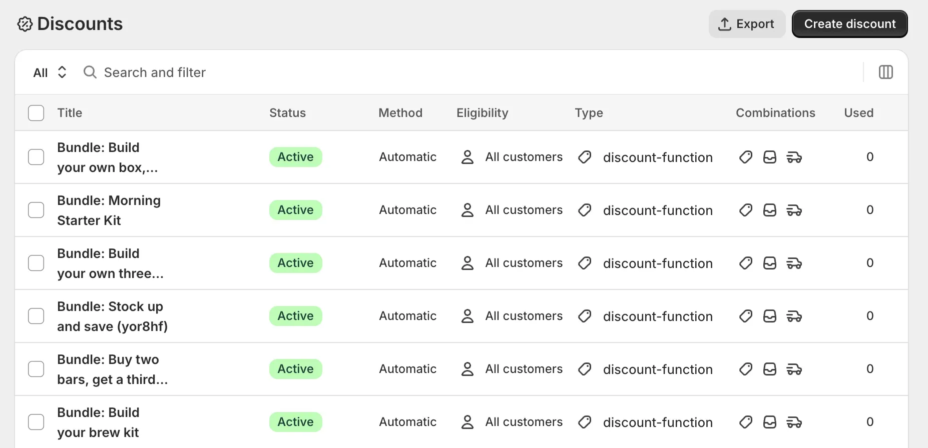This screenshot has height=448, width=928.
Task: Click order-discount icon in Build your own three row
Action: (x=770, y=263)
